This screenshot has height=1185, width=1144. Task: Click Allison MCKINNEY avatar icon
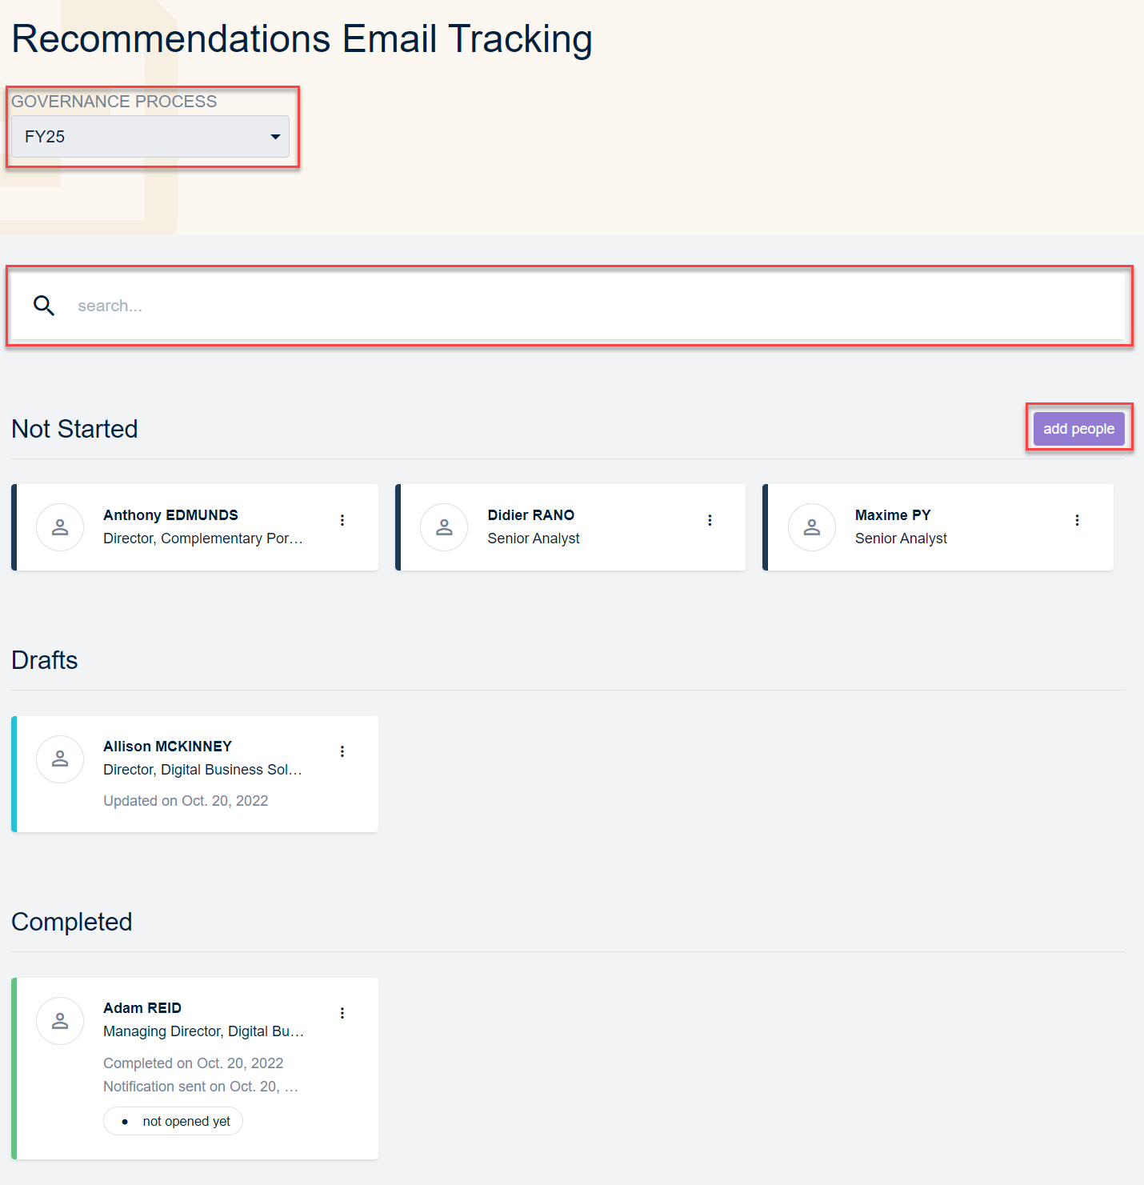click(x=60, y=759)
